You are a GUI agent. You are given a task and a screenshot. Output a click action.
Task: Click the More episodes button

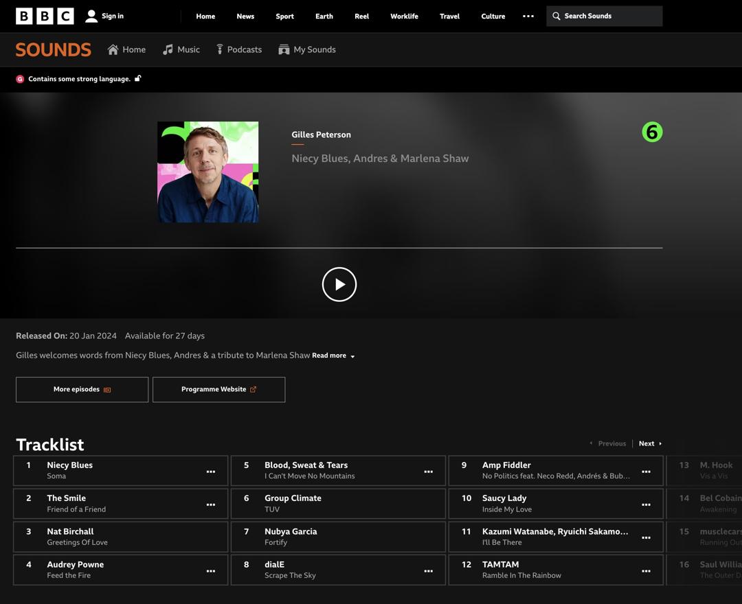coord(82,389)
